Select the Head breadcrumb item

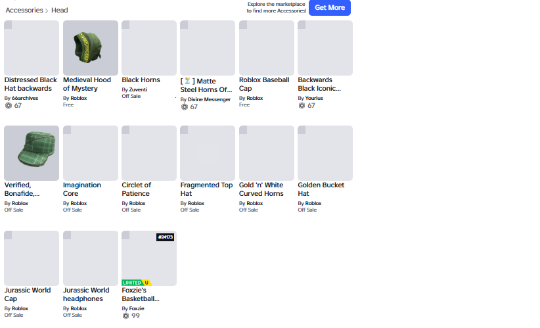click(x=60, y=11)
